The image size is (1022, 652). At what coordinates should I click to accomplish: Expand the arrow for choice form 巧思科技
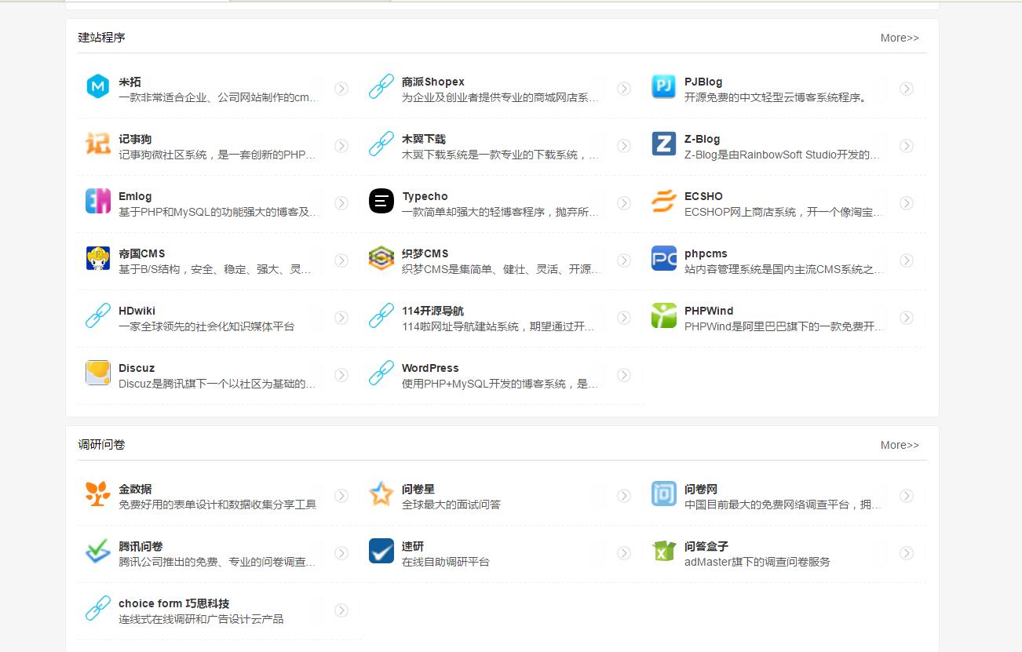341,610
